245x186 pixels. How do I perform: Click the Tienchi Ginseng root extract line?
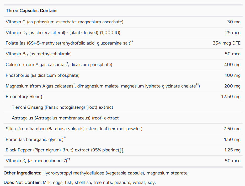click(x=62, y=107)
